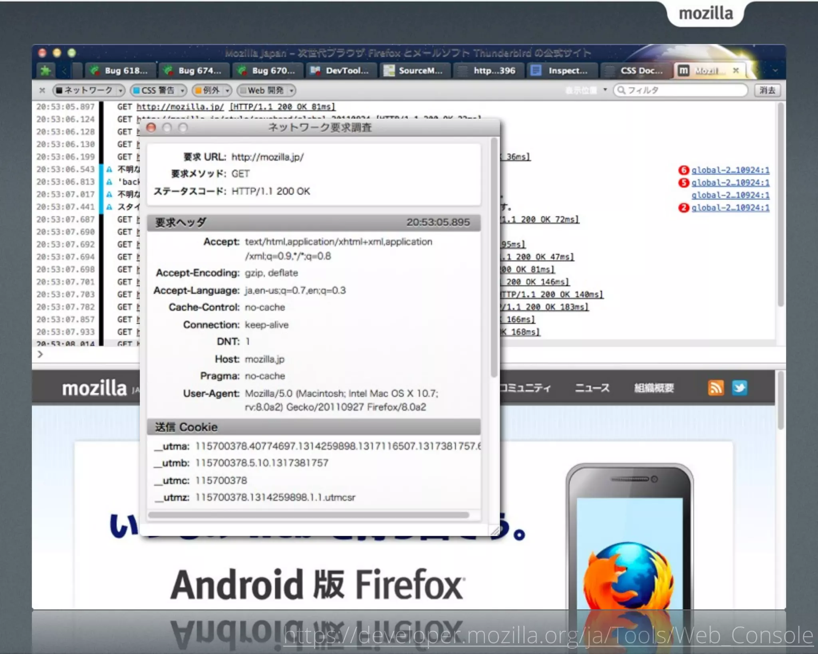Open the RSS feed icon on the page

715,388
